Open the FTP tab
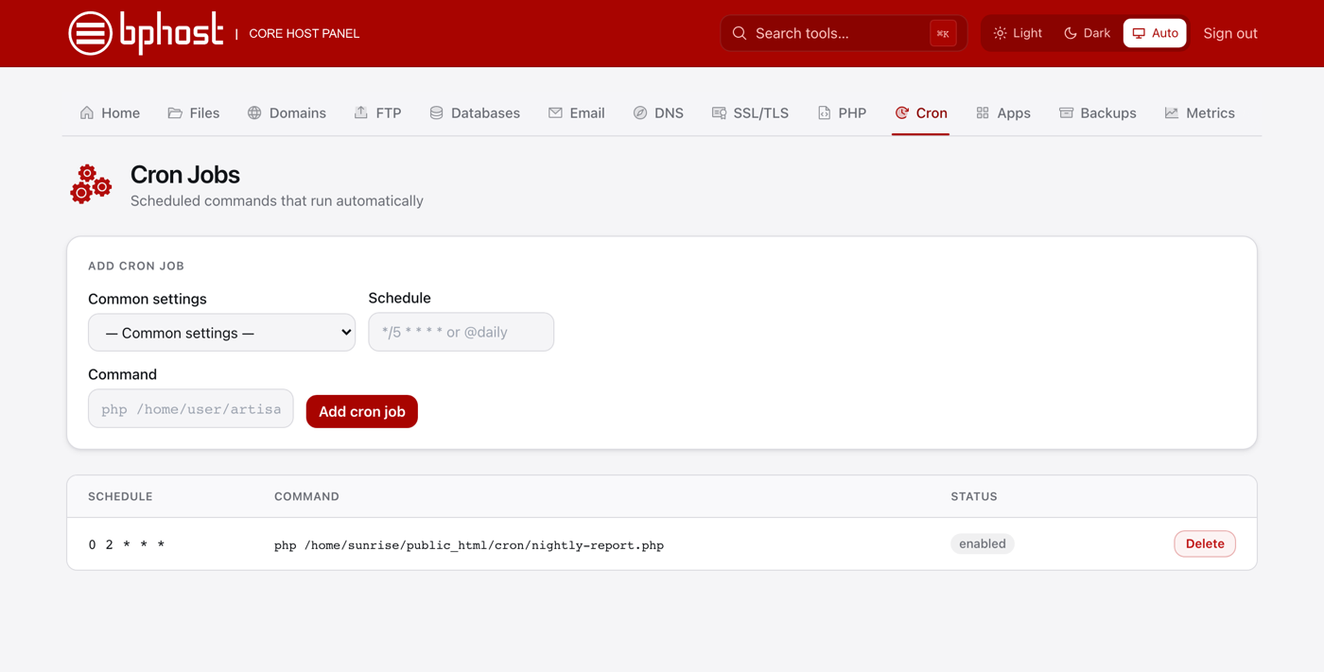 377,112
